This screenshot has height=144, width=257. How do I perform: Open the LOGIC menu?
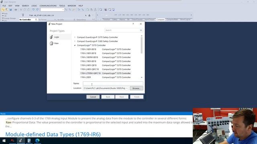click(34, 6)
